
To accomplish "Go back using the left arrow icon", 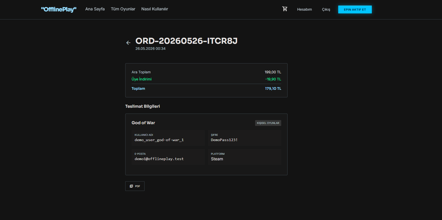I will 128,43.
